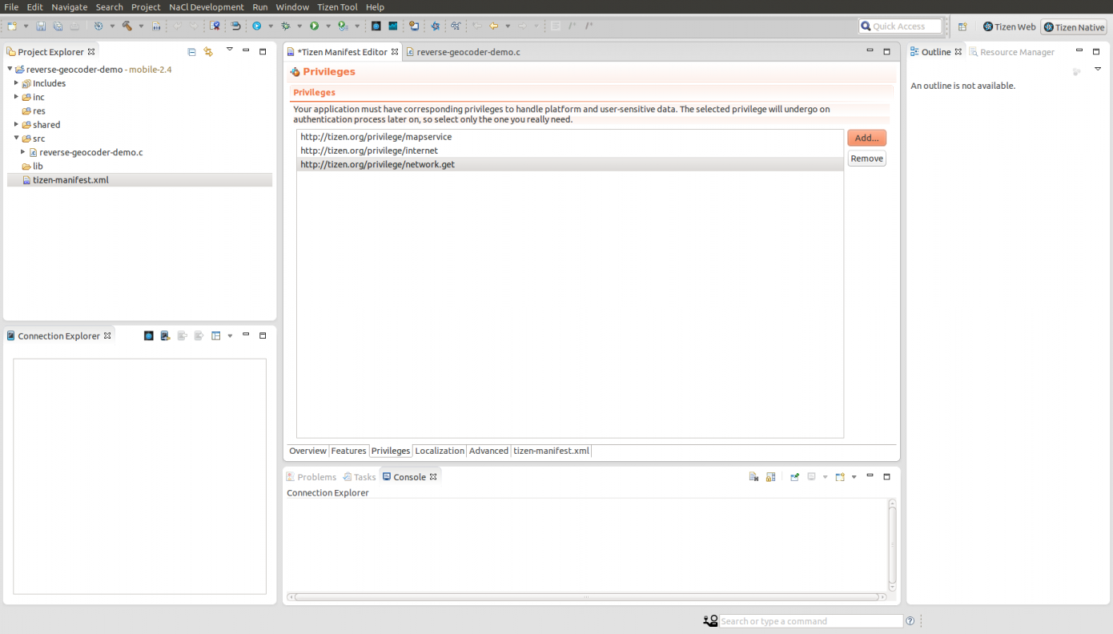Expand the Includes folder in project tree
The image size is (1113, 634).
coord(16,83)
